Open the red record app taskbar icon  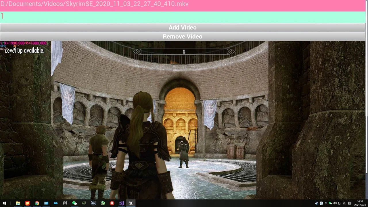[x=112, y=203]
